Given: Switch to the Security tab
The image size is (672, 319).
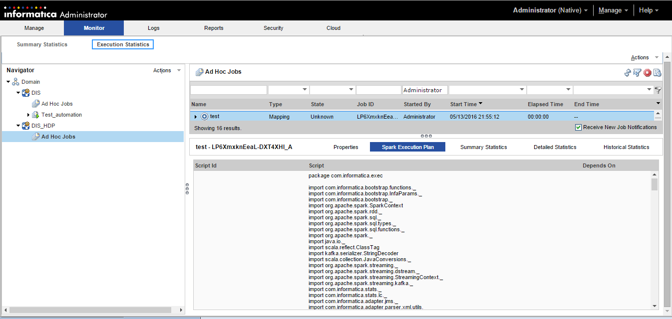Looking at the screenshot, I should [x=274, y=28].
